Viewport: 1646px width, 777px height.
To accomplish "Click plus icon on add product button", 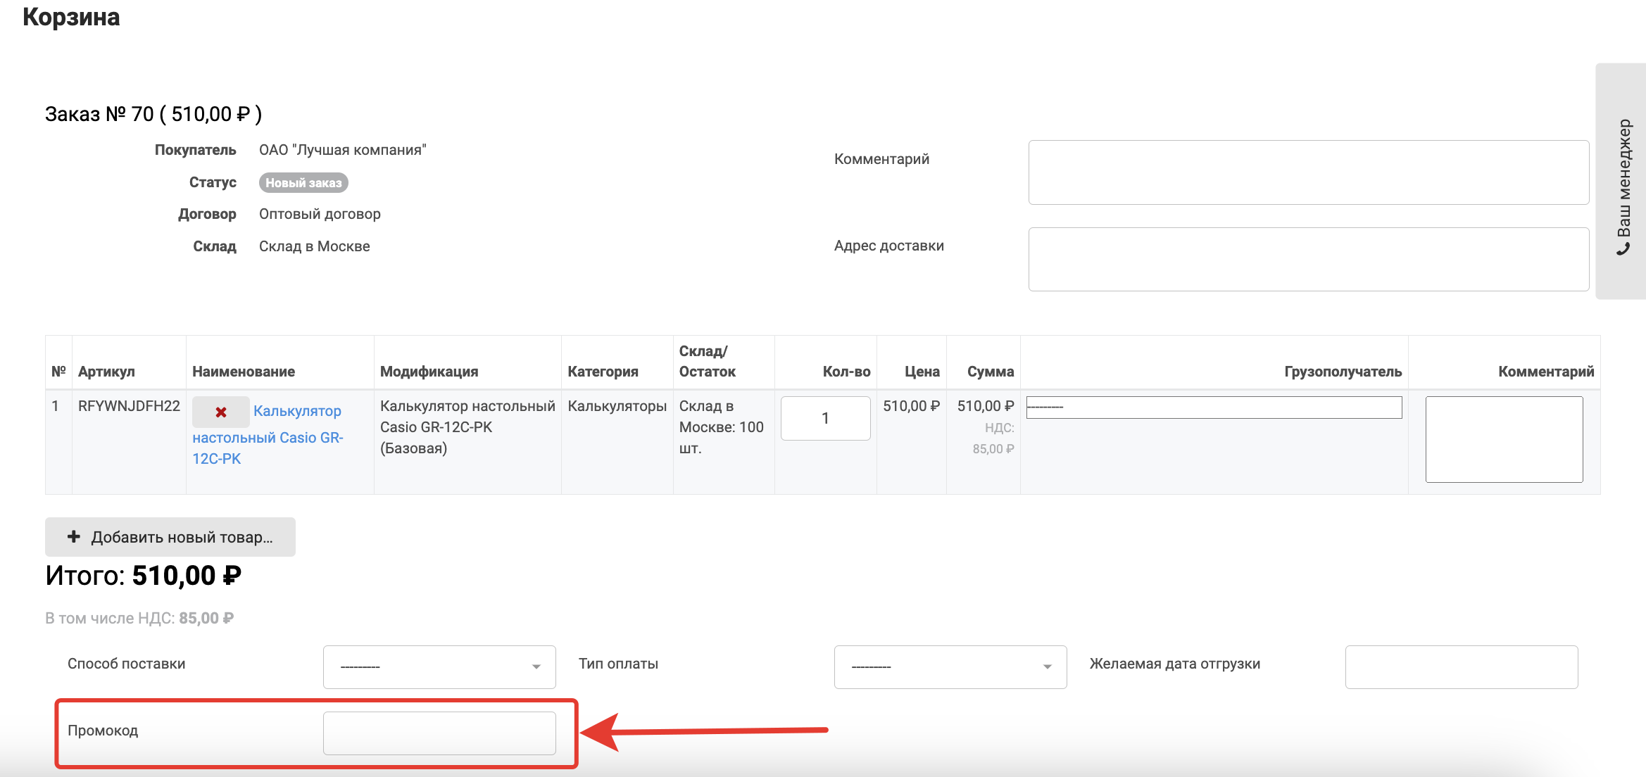I will coord(74,537).
